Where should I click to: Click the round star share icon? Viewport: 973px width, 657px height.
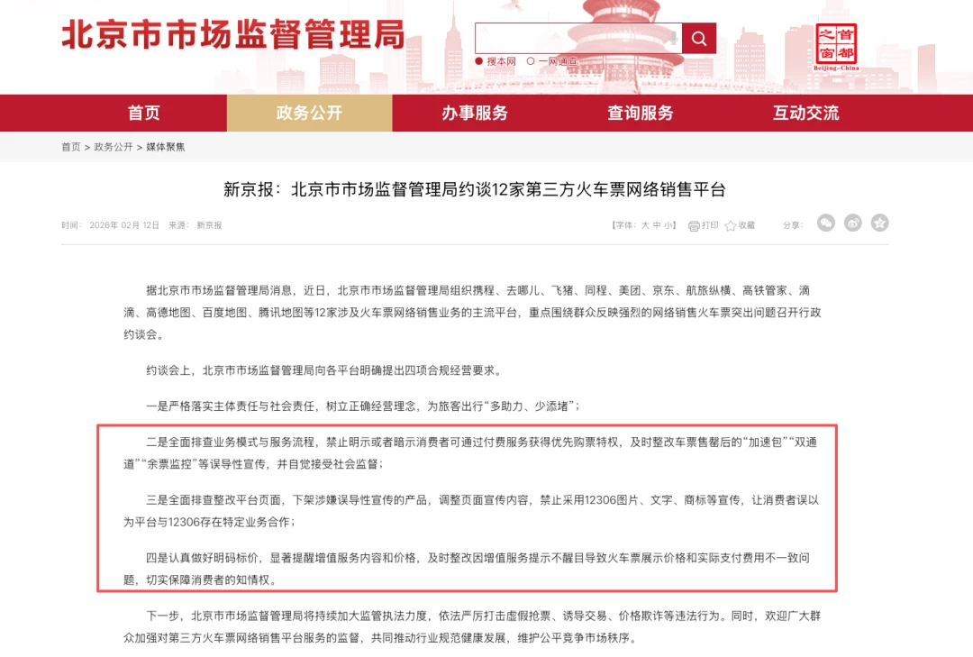point(879,223)
